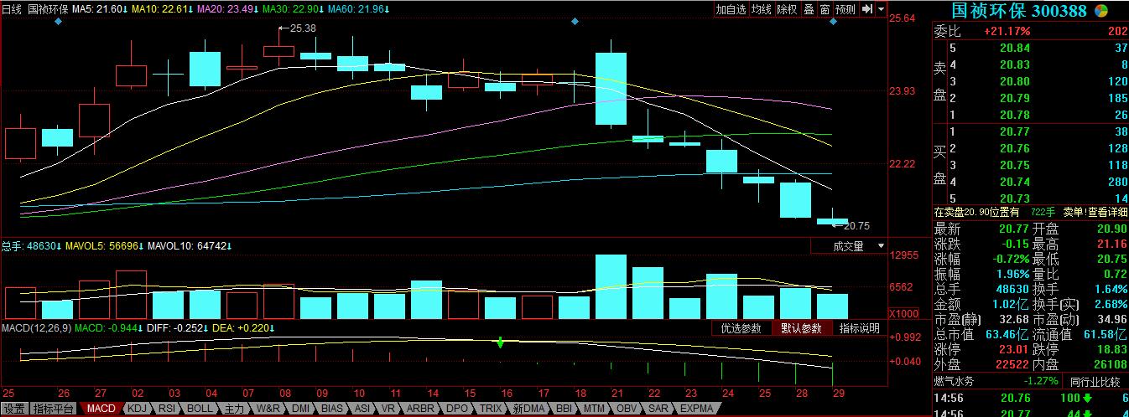This screenshot has height=417, width=1129.
Task: Click the MACD(12,26,9) parameter label
Action: [36, 328]
